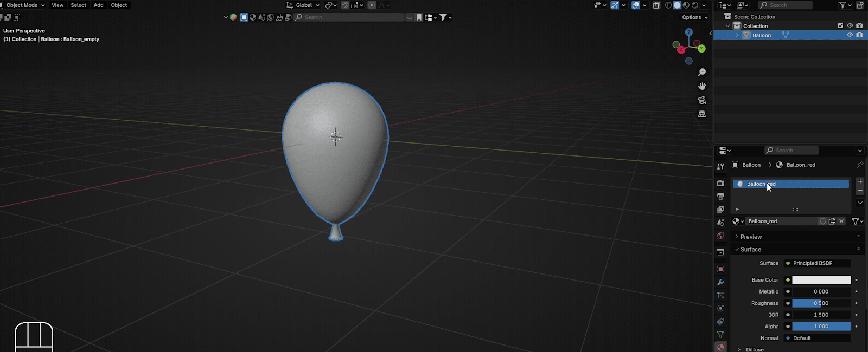Open the Render properties tab icon

pos(720,183)
